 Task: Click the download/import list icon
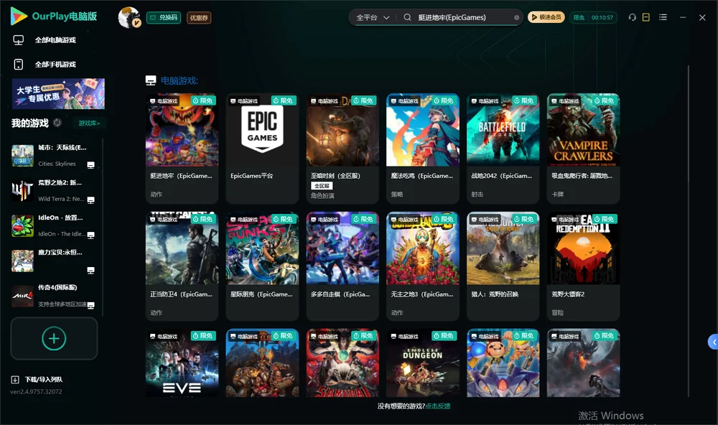pos(15,379)
